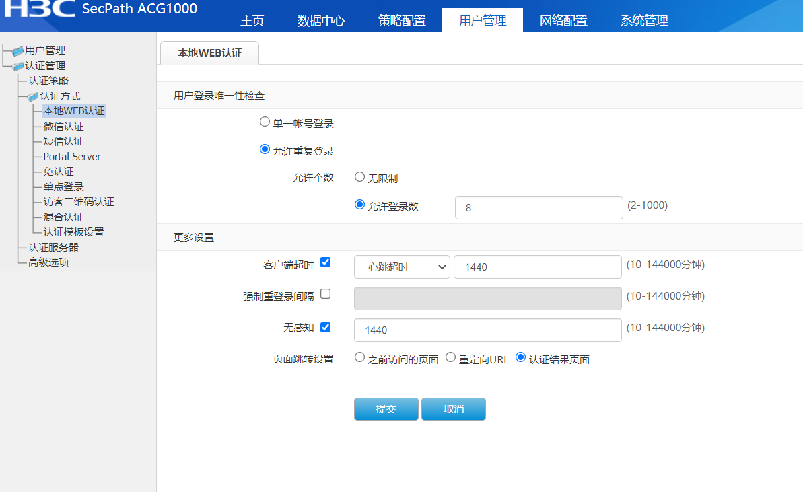This screenshot has height=492, width=803.
Task: Click the 提交 button
Action: point(386,409)
